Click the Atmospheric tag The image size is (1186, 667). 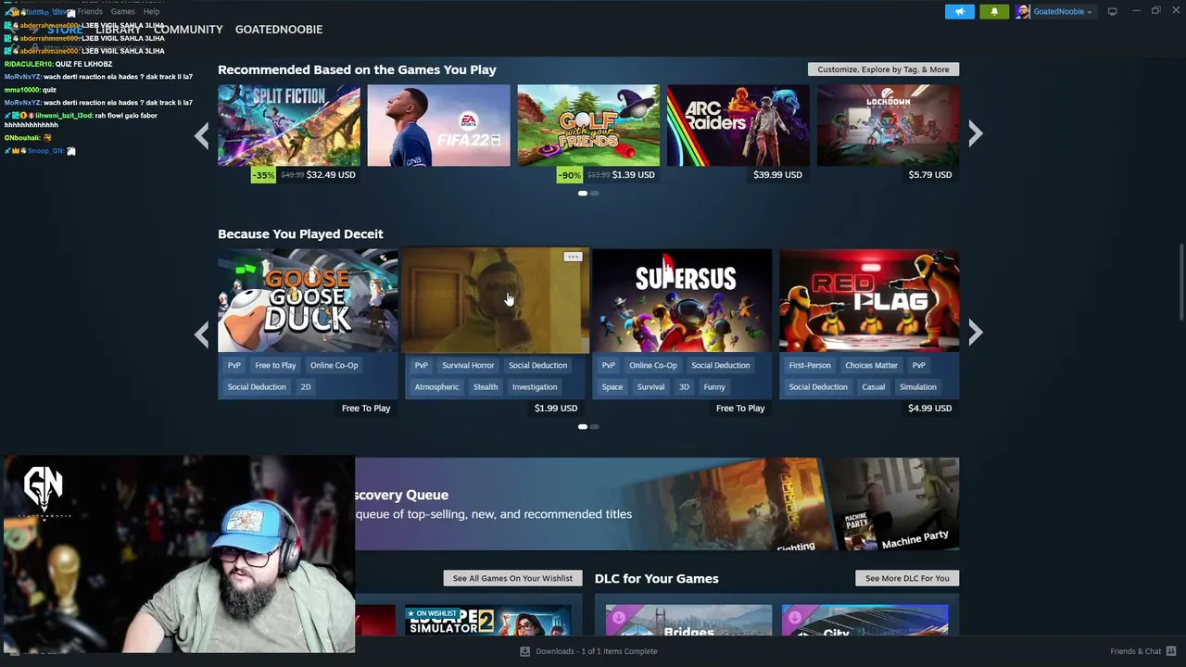click(436, 387)
